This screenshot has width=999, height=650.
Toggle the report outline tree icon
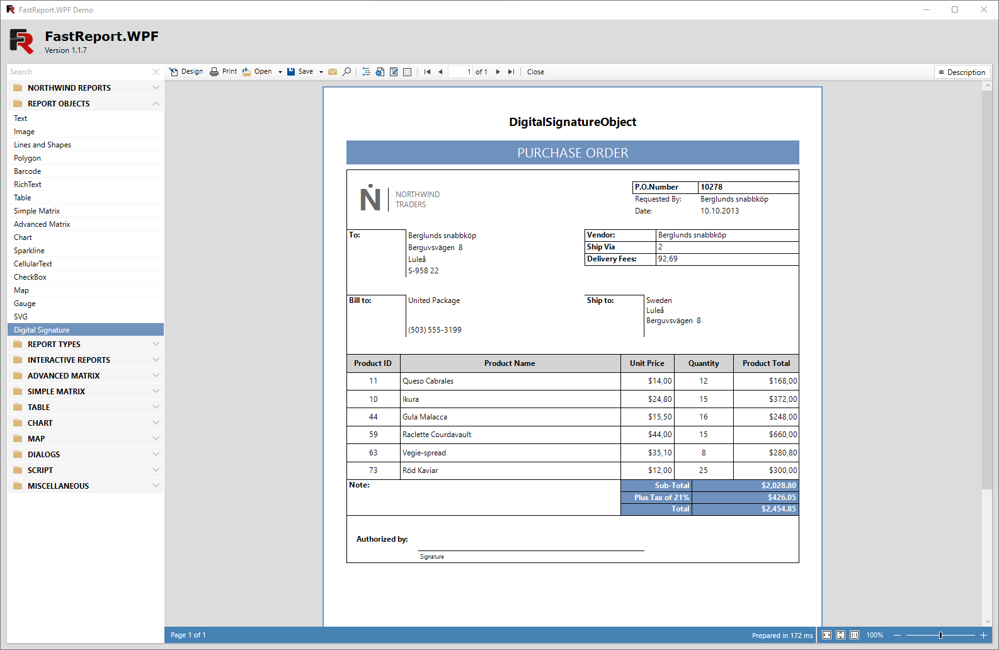point(366,72)
